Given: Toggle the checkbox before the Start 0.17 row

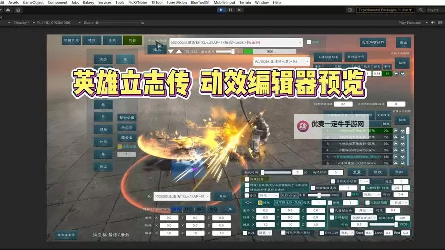Looking at the screenshot, I should coord(322,233).
